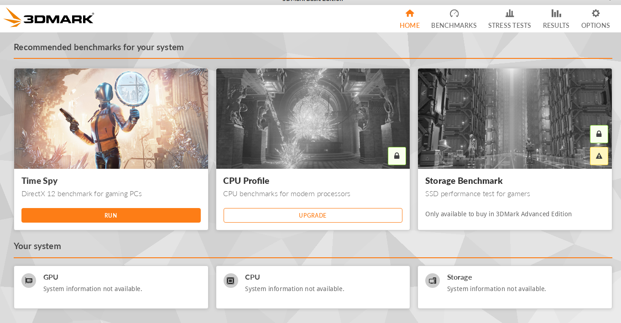
Task: Switch to the BENCHMARKS tab
Action: tap(454, 26)
